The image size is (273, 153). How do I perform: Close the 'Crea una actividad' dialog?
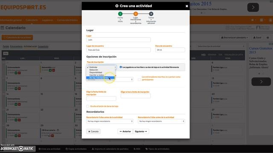click(x=187, y=6)
